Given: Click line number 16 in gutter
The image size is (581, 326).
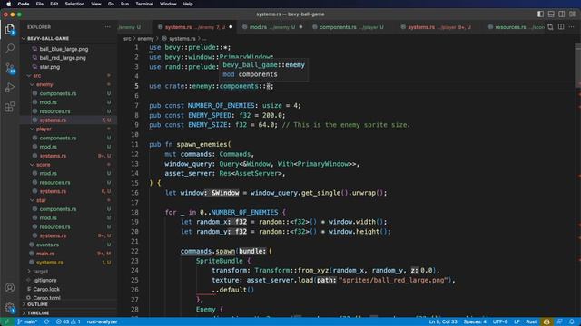Looking at the screenshot, I should [x=134, y=193].
